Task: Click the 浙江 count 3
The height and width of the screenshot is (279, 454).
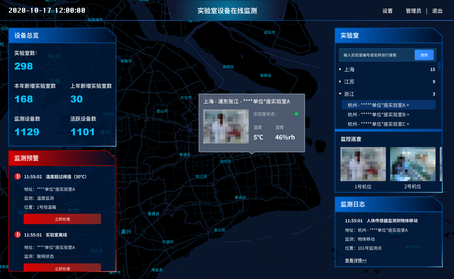Action: [434, 94]
